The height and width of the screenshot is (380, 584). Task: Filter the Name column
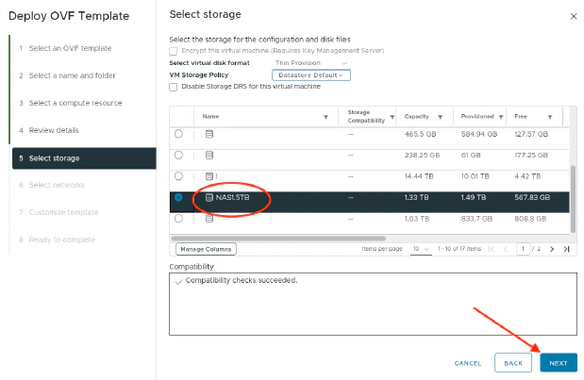(x=325, y=117)
